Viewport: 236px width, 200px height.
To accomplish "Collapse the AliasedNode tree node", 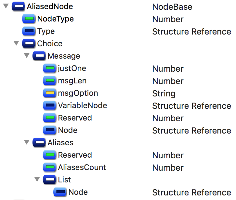I will 6,7.
